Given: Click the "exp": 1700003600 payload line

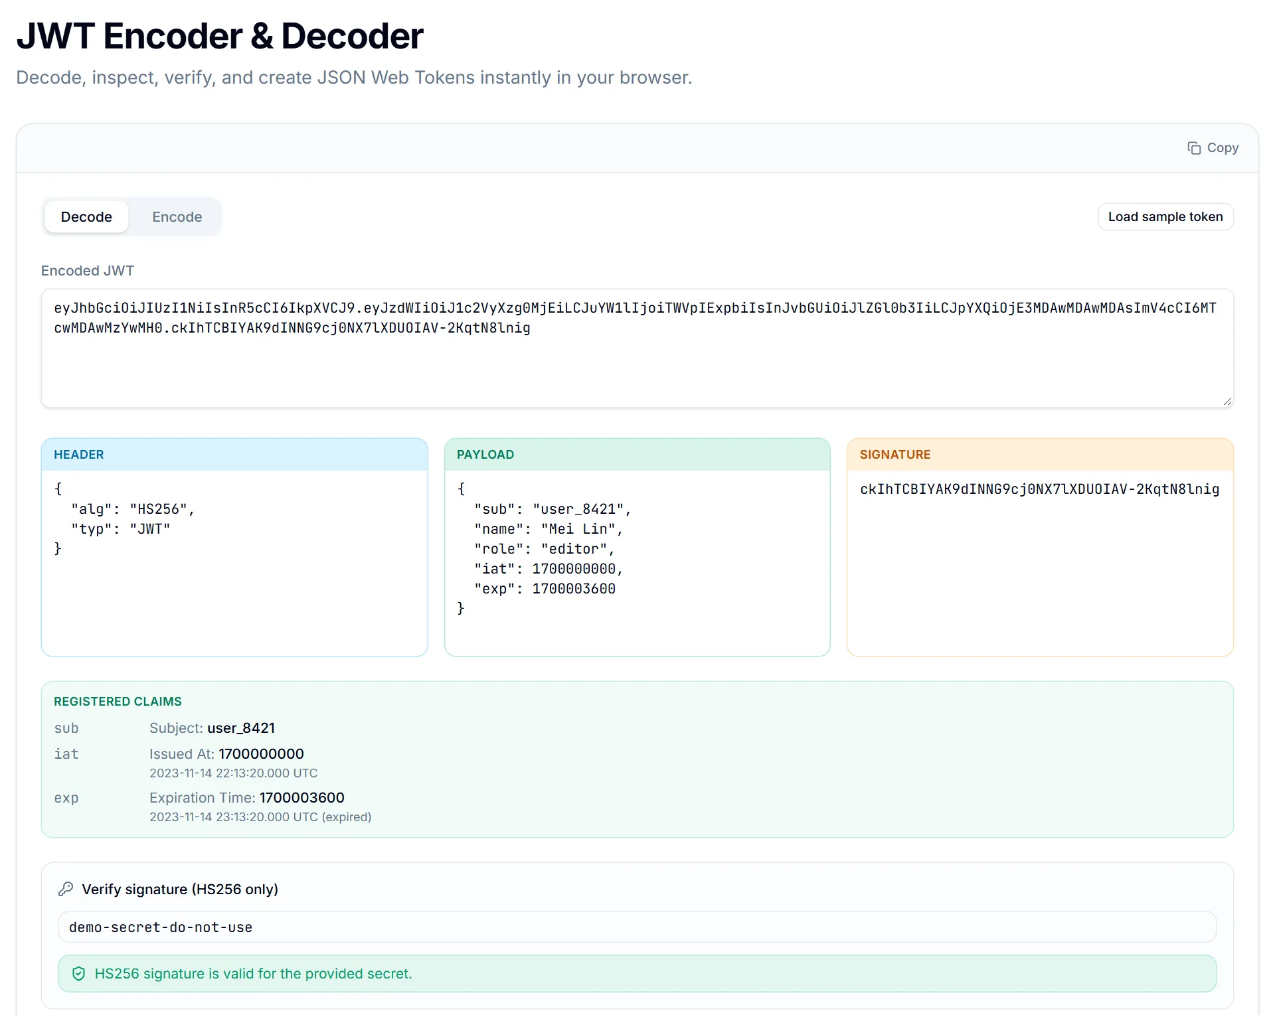Looking at the screenshot, I should click(545, 589).
